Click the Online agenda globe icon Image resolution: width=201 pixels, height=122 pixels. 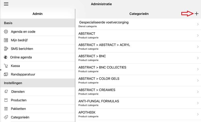5,57
